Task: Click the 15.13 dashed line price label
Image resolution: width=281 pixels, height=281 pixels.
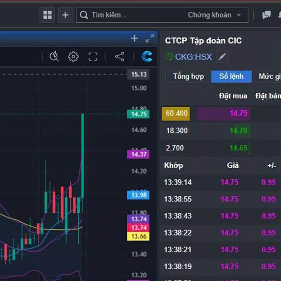Action: (x=138, y=74)
